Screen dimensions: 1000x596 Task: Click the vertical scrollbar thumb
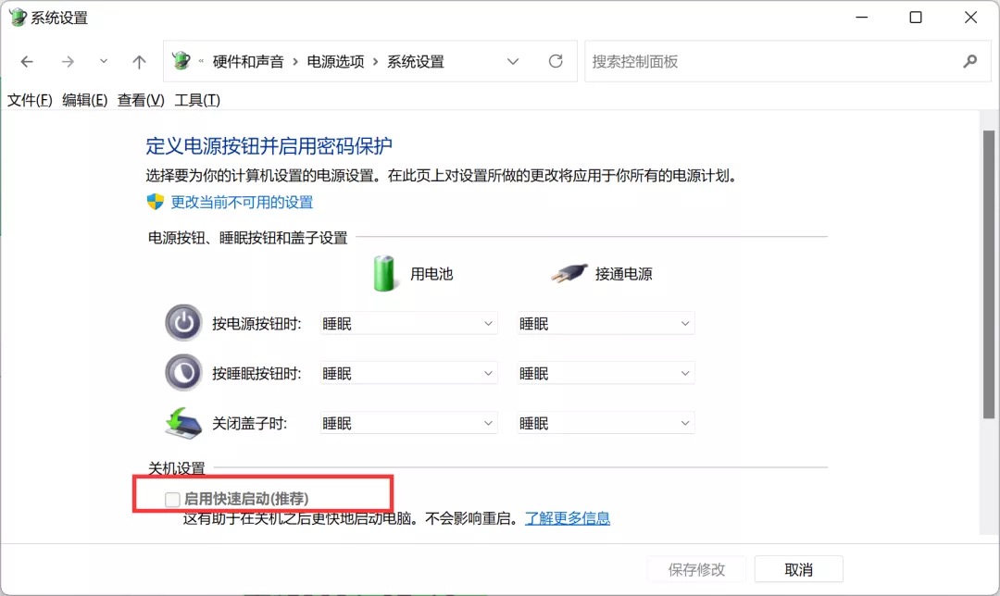pyautogui.click(x=989, y=278)
